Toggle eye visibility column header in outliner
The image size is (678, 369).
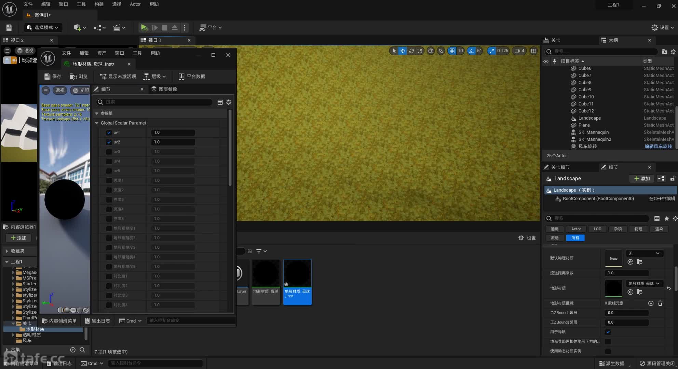click(546, 61)
